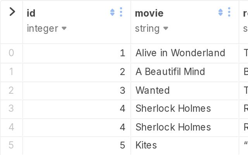Select row index 3
This screenshot has height=155, width=248.
tap(11, 108)
